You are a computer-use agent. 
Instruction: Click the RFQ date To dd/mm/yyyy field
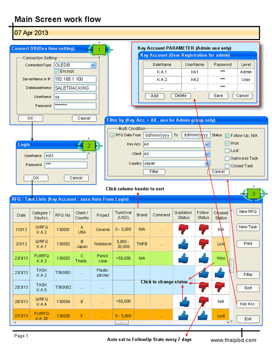[196, 135]
